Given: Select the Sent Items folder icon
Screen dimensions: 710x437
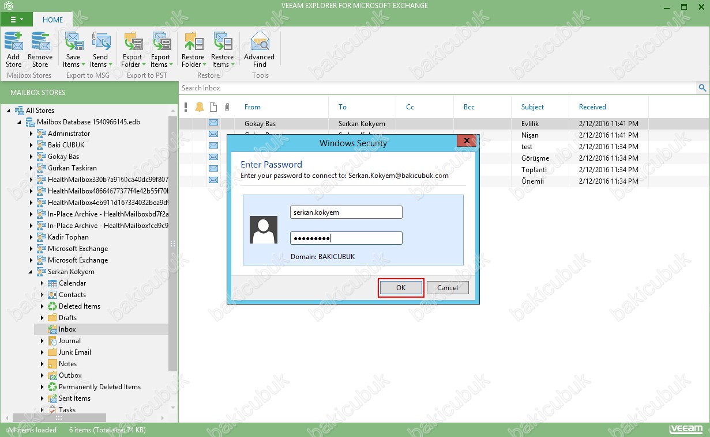Looking at the screenshot, I should click(x=52, y=398).
